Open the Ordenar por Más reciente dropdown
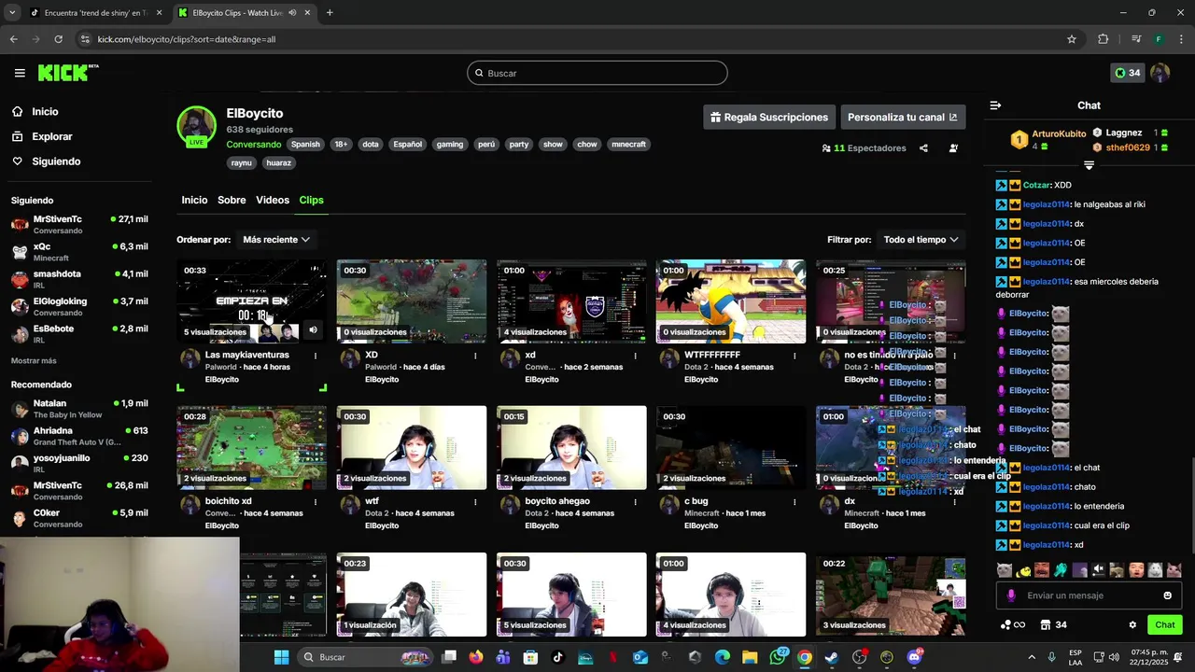 [x=275, y=240]
